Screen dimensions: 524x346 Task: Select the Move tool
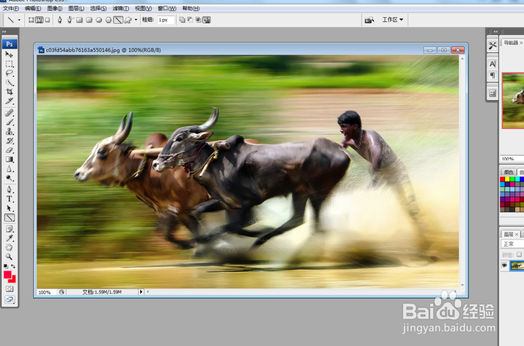click(x=9, y=54)
